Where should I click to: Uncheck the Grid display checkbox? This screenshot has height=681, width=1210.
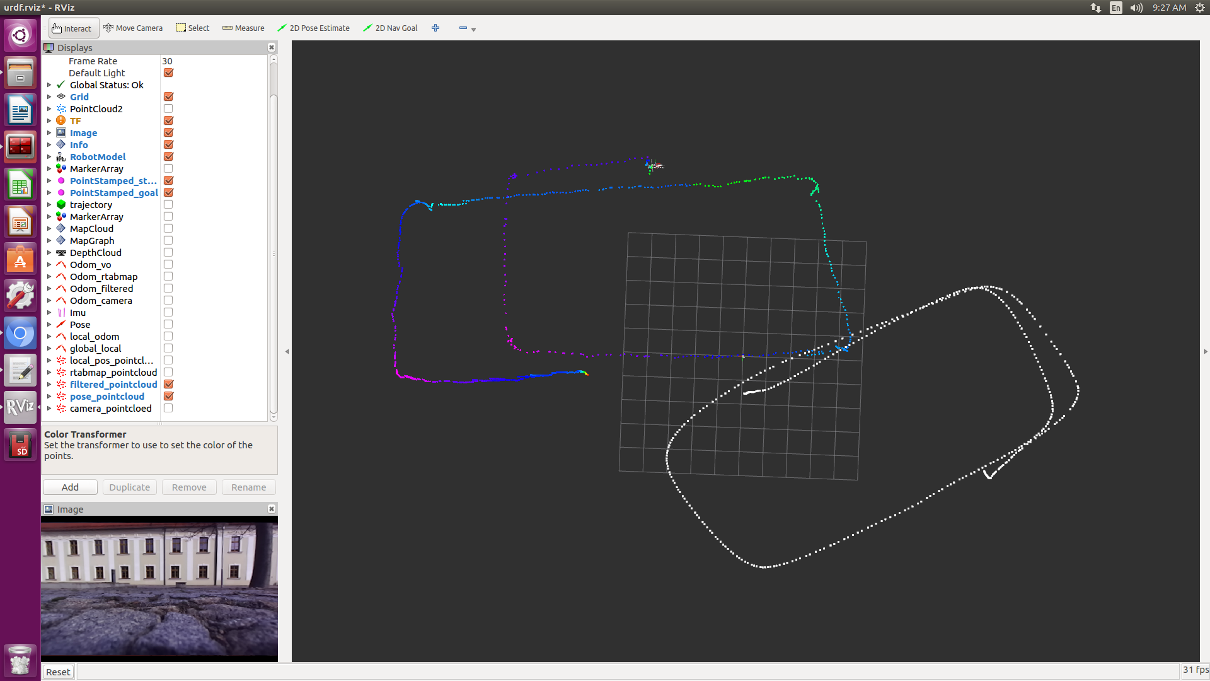pos(168,97)
